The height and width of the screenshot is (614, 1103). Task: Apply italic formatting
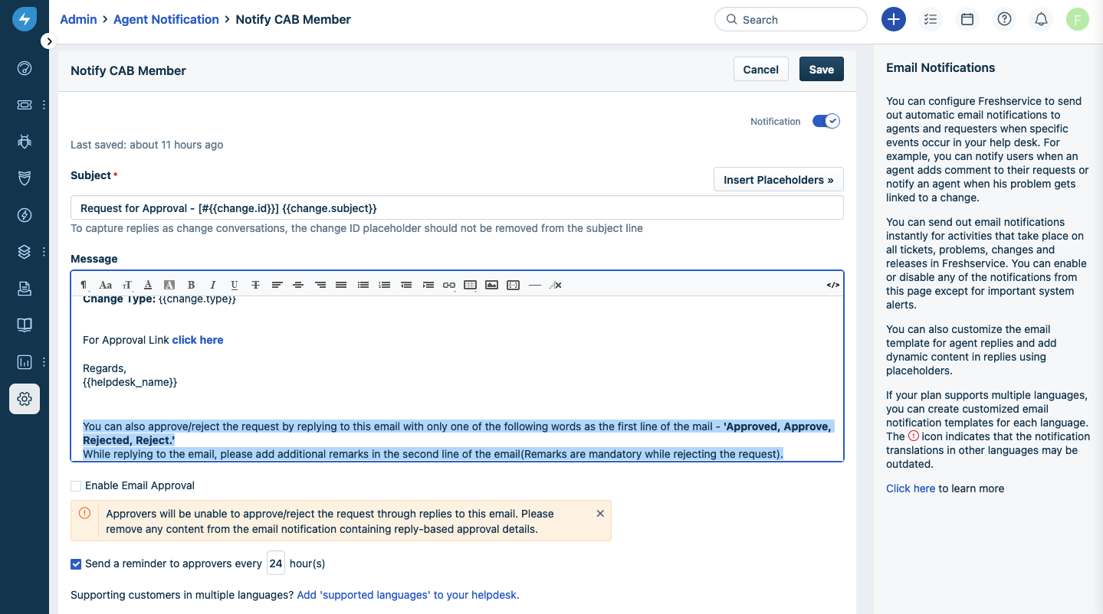point(212,285)
